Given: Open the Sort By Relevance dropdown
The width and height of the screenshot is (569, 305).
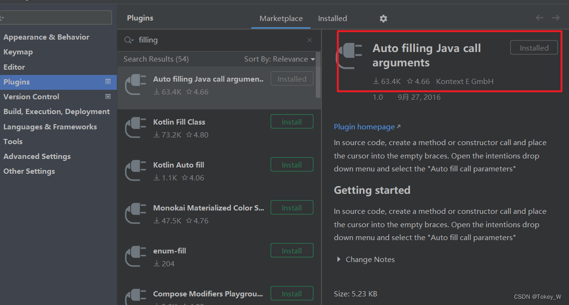Looking at the screenshot, I should pos(279,59).
